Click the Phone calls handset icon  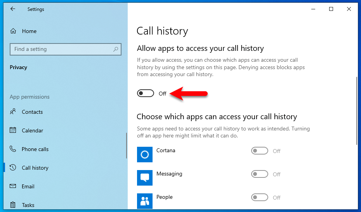[x=13, y=149]
